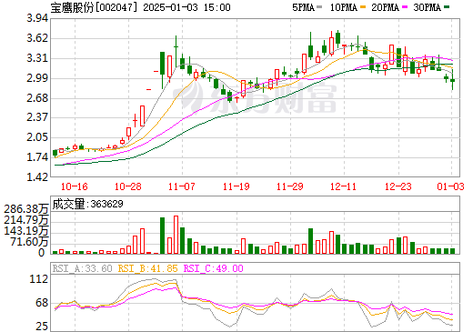Click the tallest red volume bar
This screenshot has width=473, height=332.
point(176,235)
